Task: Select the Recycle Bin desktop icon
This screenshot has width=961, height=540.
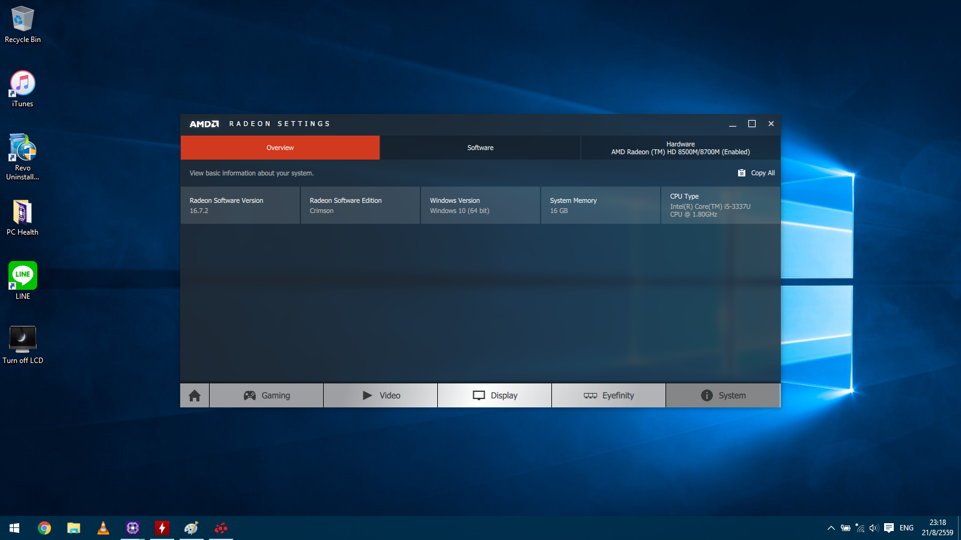Action: point(23,25)
